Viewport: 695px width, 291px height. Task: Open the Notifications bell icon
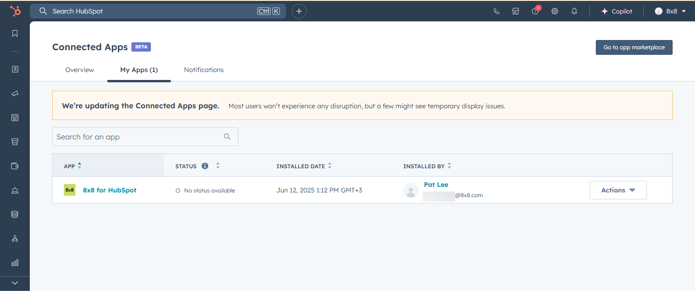(x=574, y=11)
